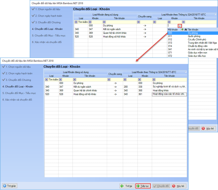This screenshot has height=190, width=218.
Task: Open the Khoản dropdown arrow in back window
Action: [x=180, y=26]
